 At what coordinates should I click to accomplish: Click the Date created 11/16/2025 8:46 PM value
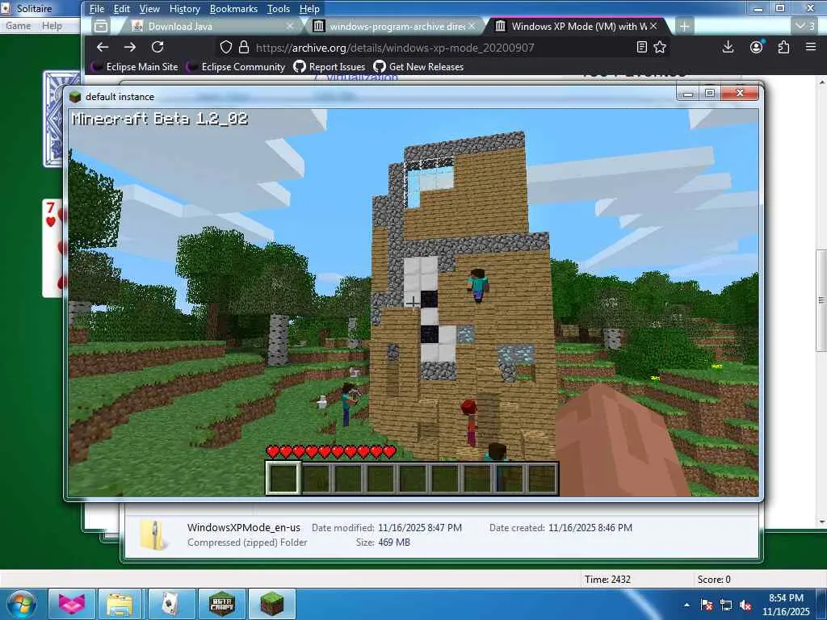point(590,528)
